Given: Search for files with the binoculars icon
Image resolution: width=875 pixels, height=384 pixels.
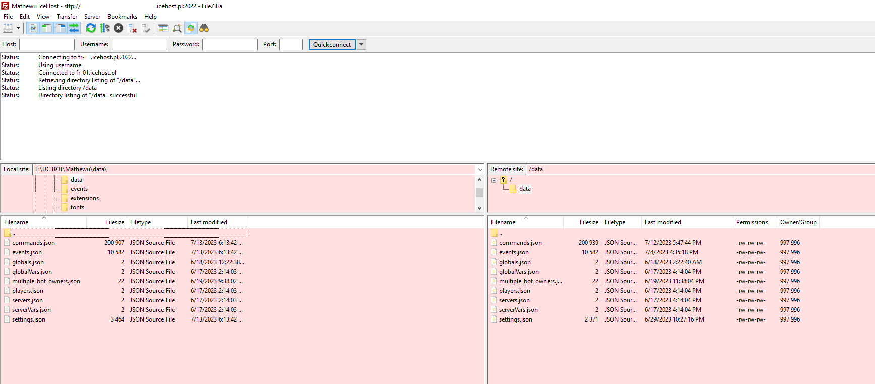Looking at the screenshot, I should pyautogui.click(x=204, y=28).
